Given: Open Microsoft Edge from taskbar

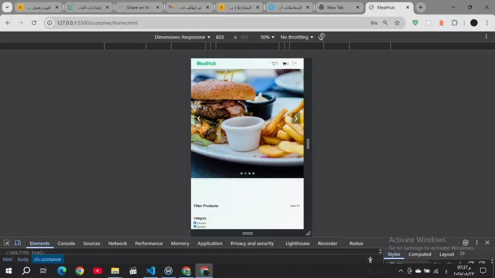Looking at the screenshot, I should click(62, 271).
